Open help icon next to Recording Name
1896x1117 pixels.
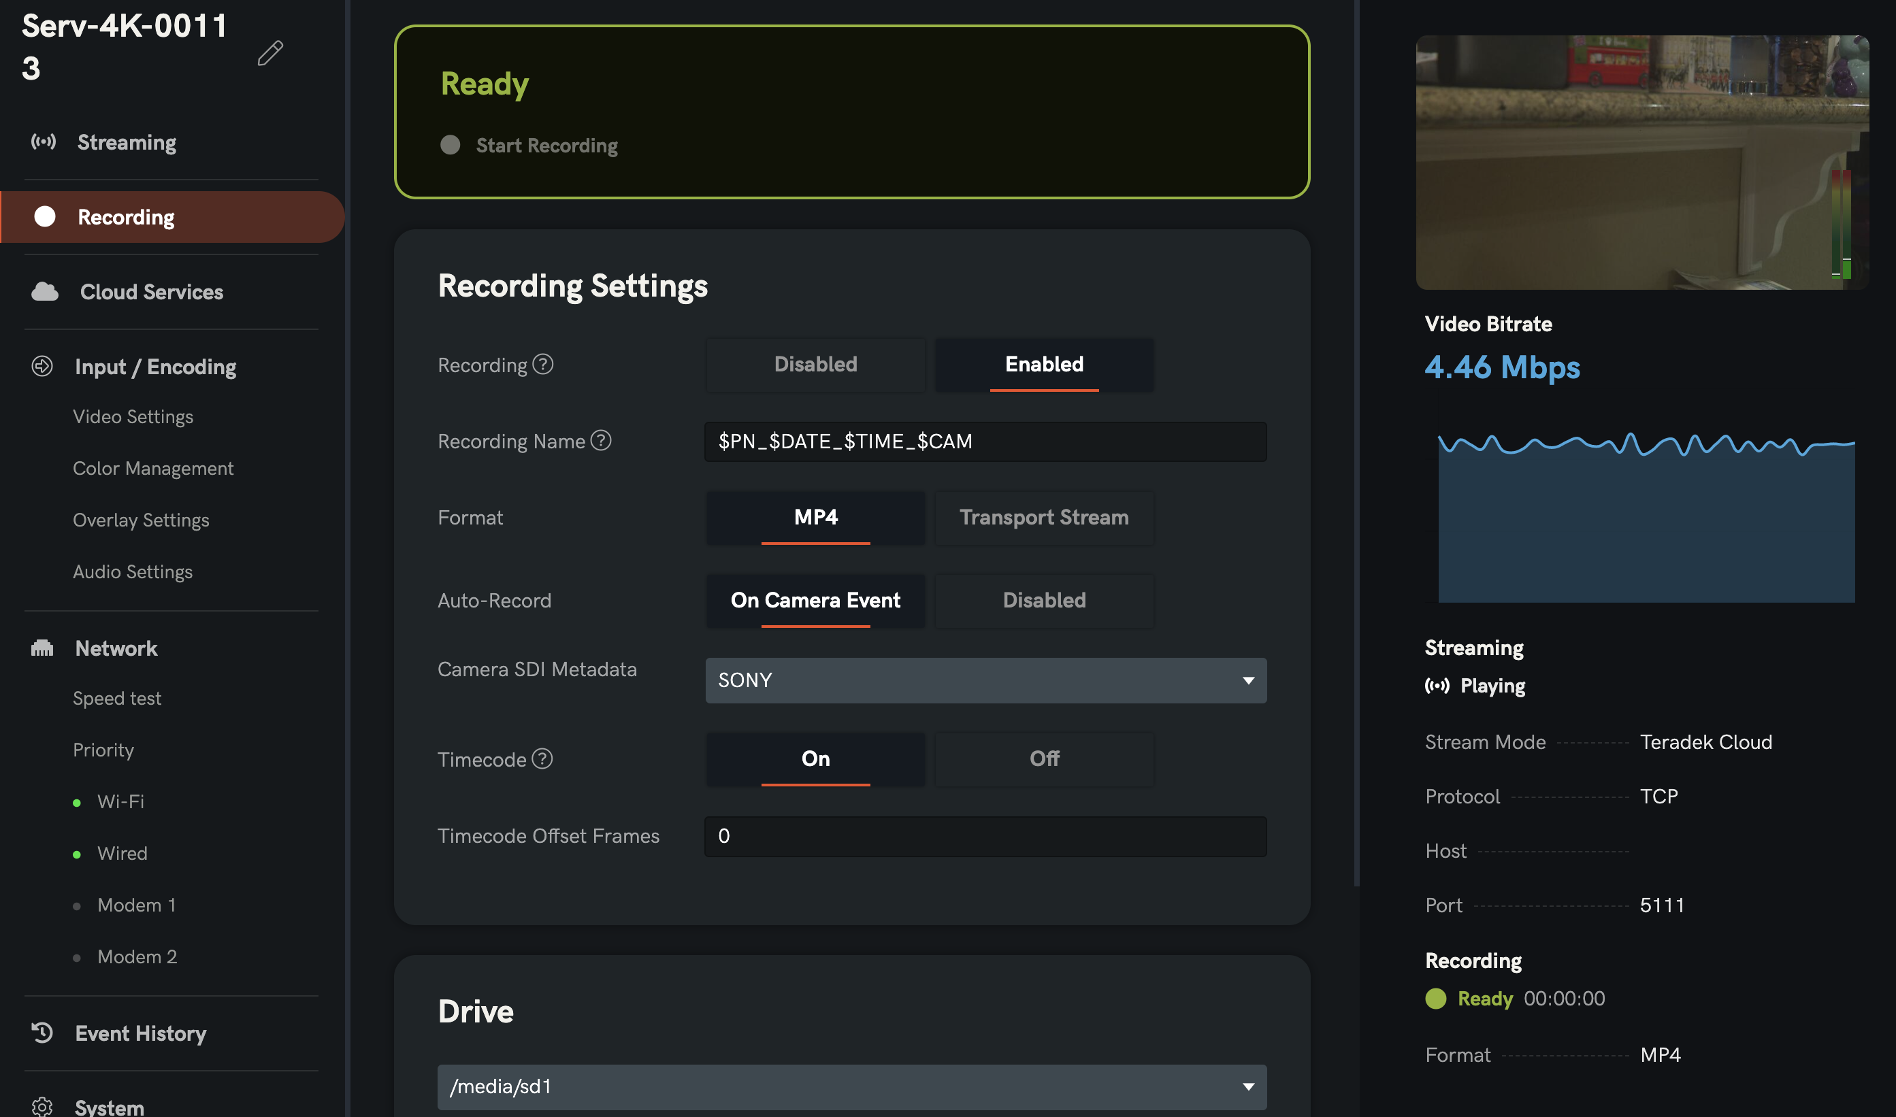click(x=601, y=440)
